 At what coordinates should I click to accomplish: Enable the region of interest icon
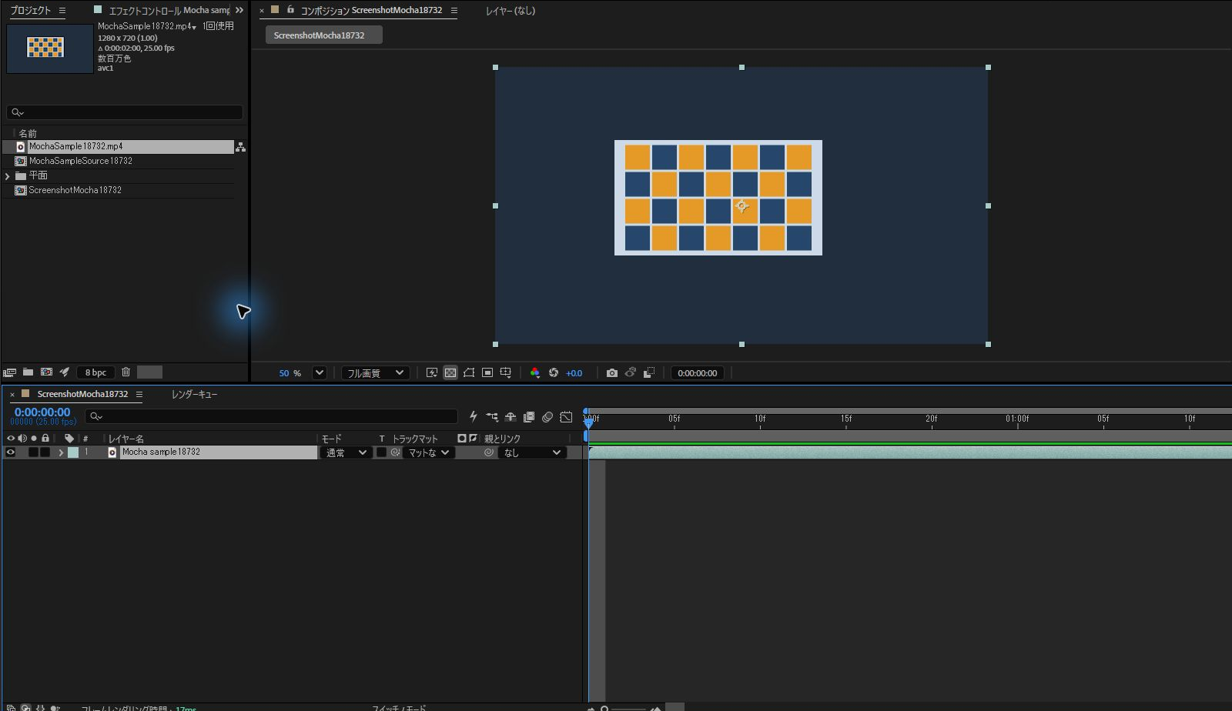point(487,373)
